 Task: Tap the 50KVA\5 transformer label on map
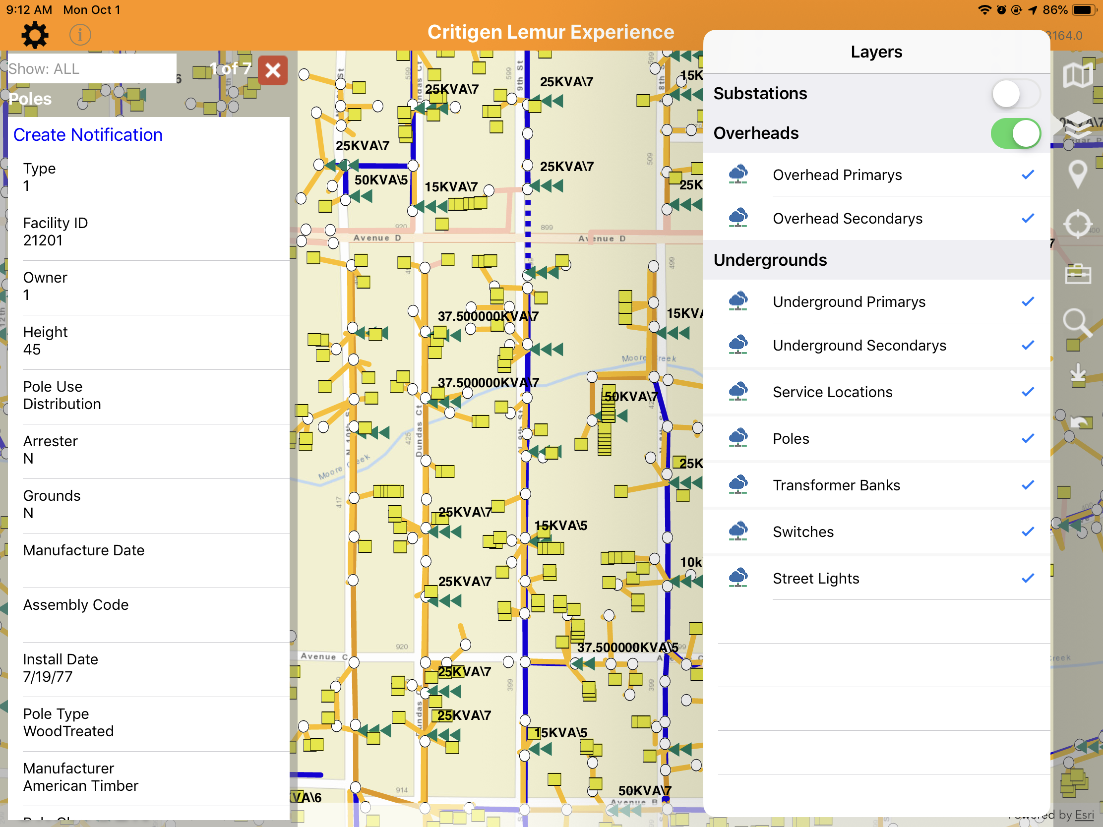pos(381,179)
